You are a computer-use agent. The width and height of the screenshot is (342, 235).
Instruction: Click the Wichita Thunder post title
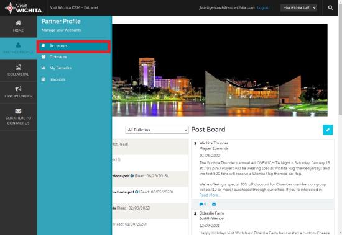(x=213, y=143)
